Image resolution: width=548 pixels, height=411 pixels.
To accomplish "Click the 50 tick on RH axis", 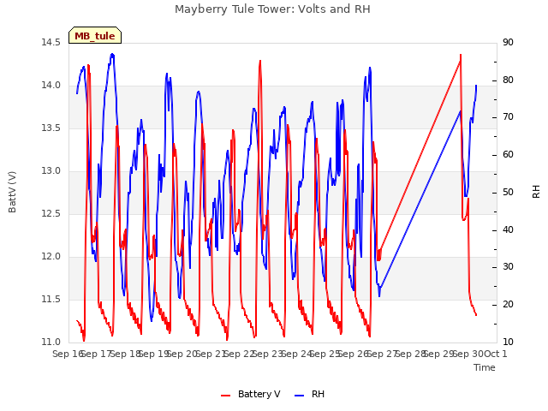I will pos(508,192).
